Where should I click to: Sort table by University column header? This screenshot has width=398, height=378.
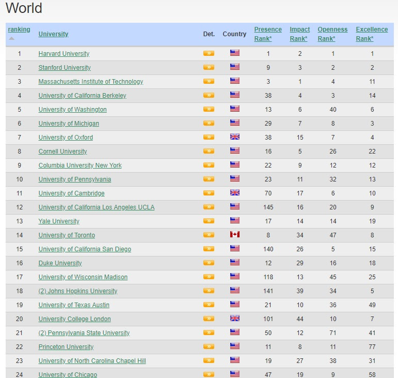click(x=53, y=34)
